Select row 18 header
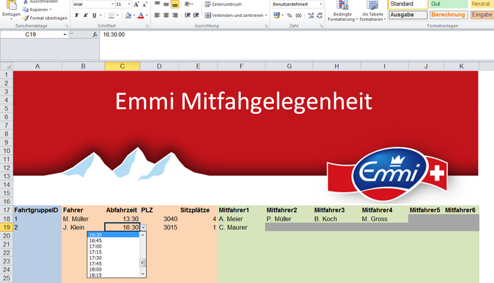Screen dimensions: 494x283 [7, 219]
